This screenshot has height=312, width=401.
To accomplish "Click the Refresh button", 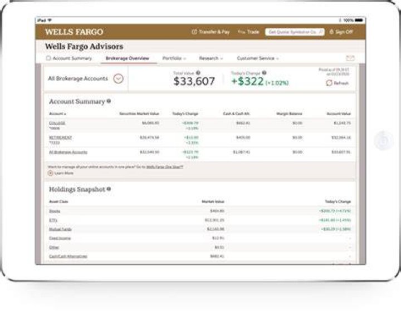I will pyautogui.click(x=337, y=83).
